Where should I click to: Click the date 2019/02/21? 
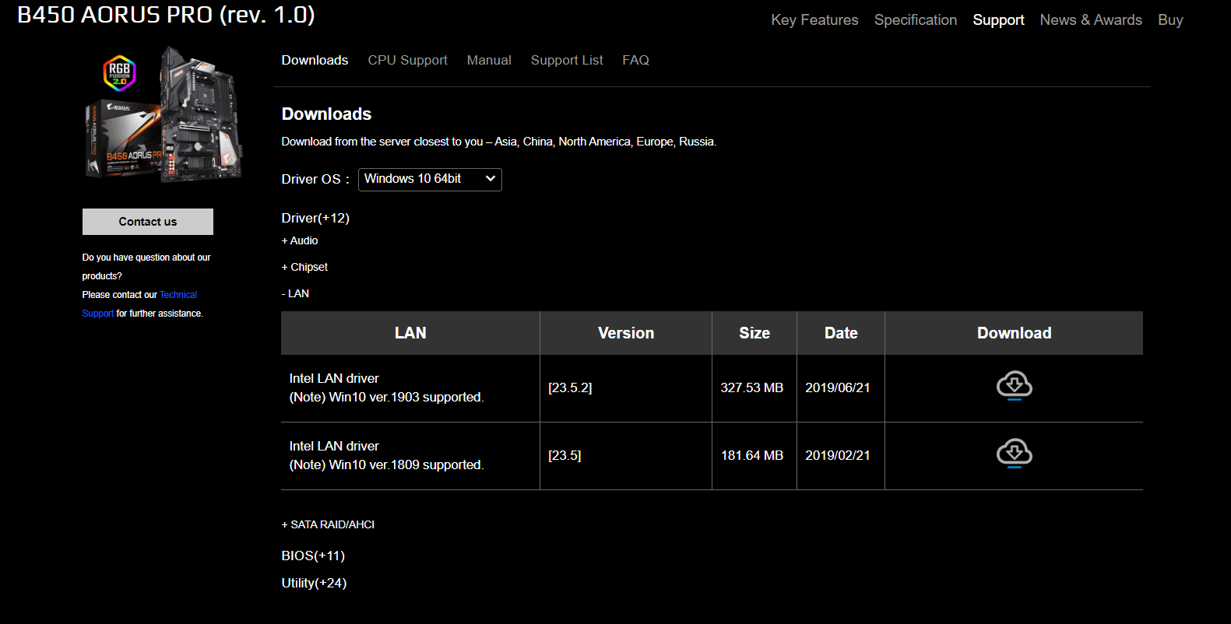click(x=838, y=455)
